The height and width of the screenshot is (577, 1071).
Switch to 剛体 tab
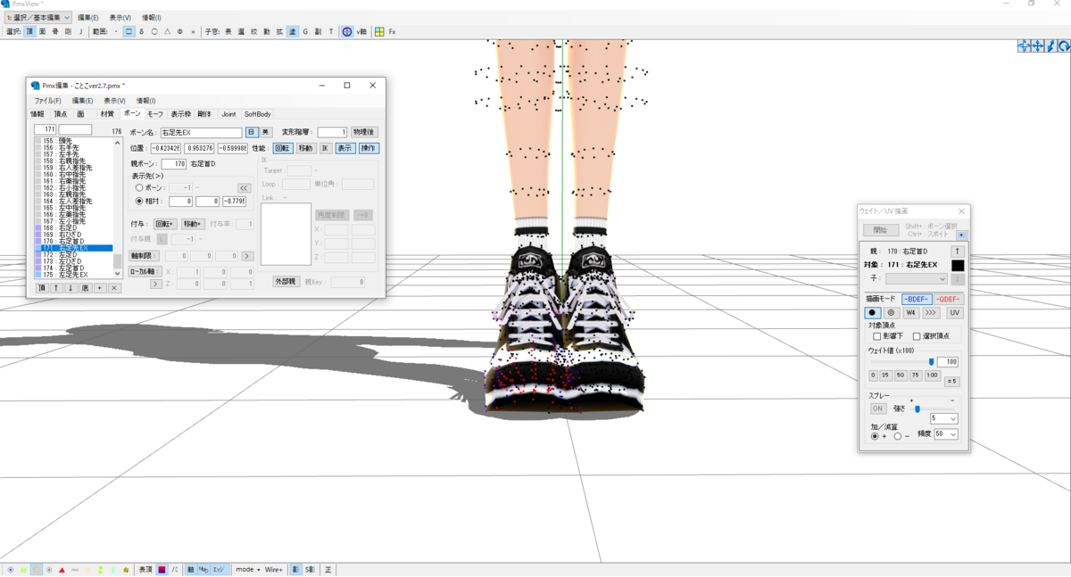pyautogui.click(x=204, y=114)
